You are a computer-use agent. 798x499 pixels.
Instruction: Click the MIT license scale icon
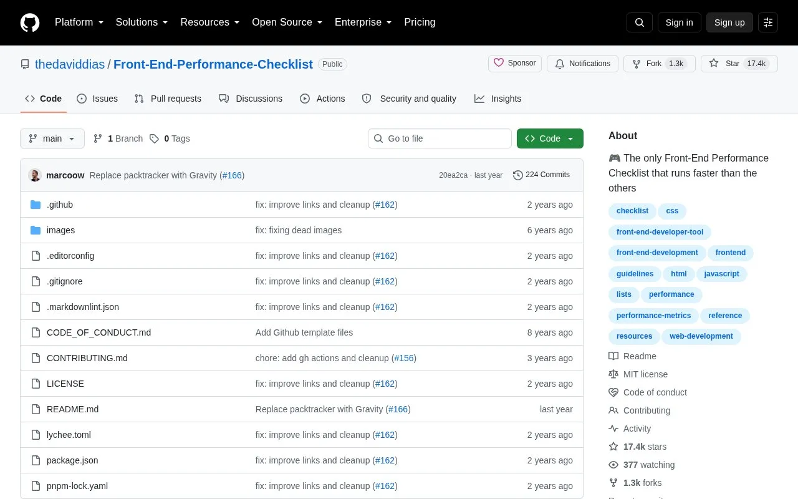coord(613,374)
